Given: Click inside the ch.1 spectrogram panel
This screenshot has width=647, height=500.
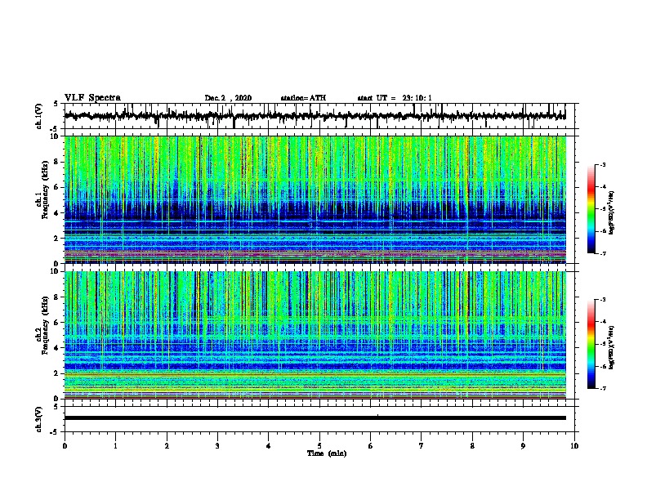Looking at the screenshot, I should click(x=315, y=199).
